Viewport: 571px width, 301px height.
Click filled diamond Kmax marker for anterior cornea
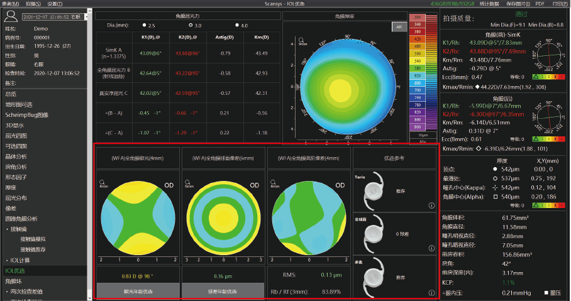tap(477, 87)
